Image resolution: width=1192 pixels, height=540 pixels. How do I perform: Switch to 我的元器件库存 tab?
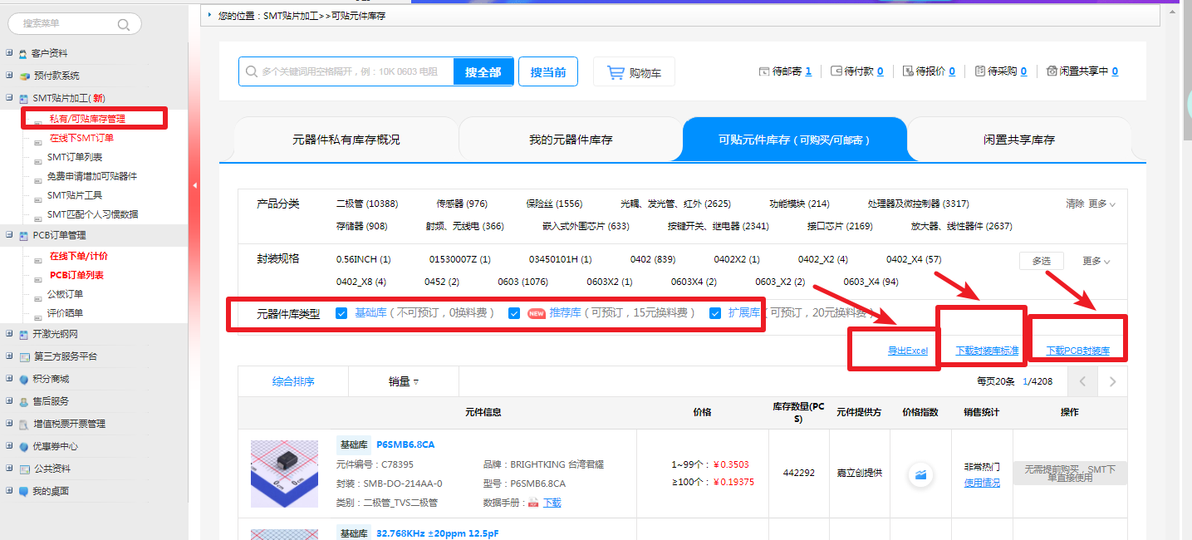571,140
